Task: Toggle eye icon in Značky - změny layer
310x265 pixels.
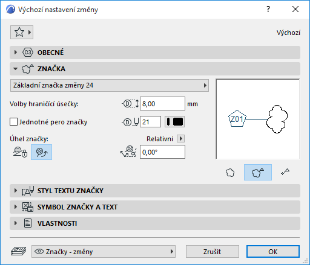Action: 39,251
